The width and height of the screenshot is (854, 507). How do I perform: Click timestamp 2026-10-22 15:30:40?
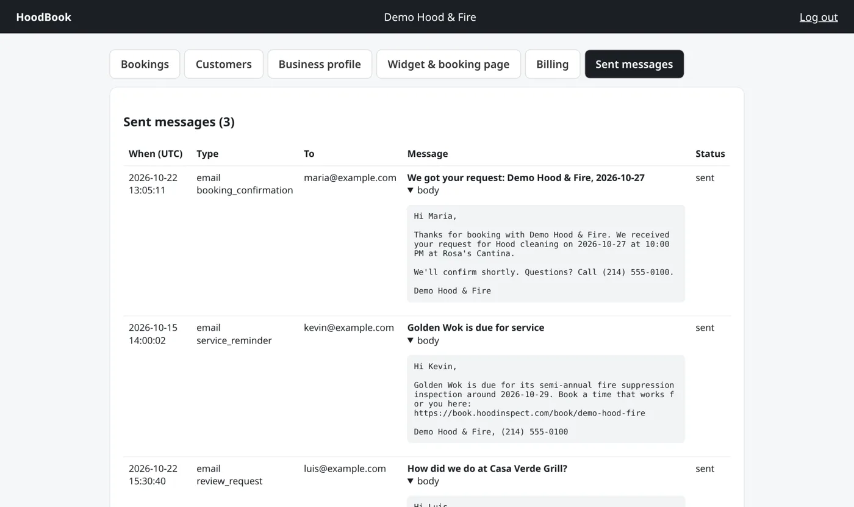153,475
